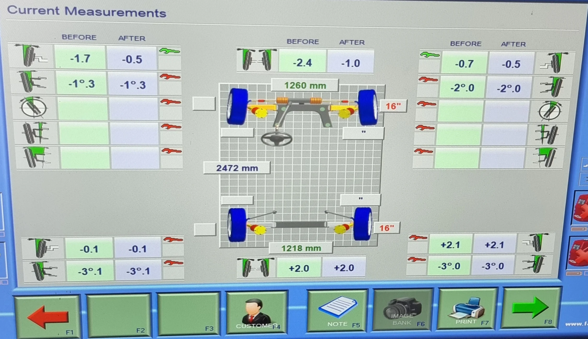This screenshot has height=339, width=588.
Task: Select the front left toe wheel icon
Action: (x=31, y=56)
